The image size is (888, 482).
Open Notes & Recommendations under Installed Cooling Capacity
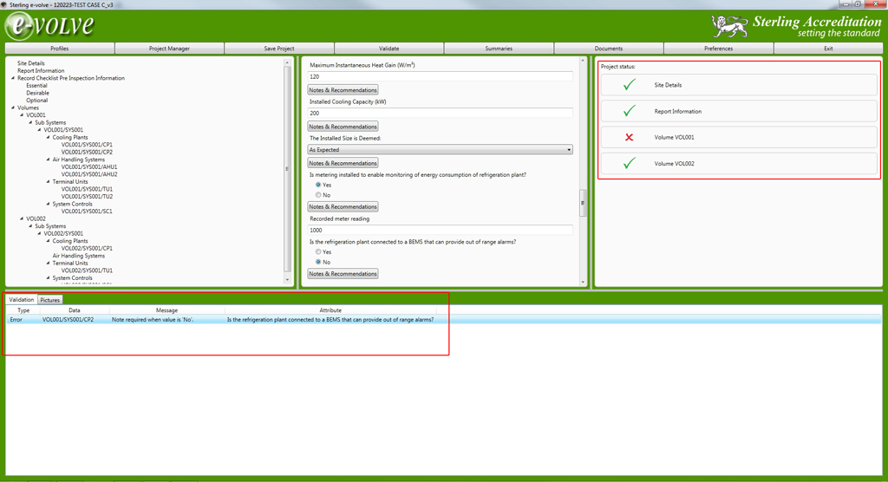343,127
